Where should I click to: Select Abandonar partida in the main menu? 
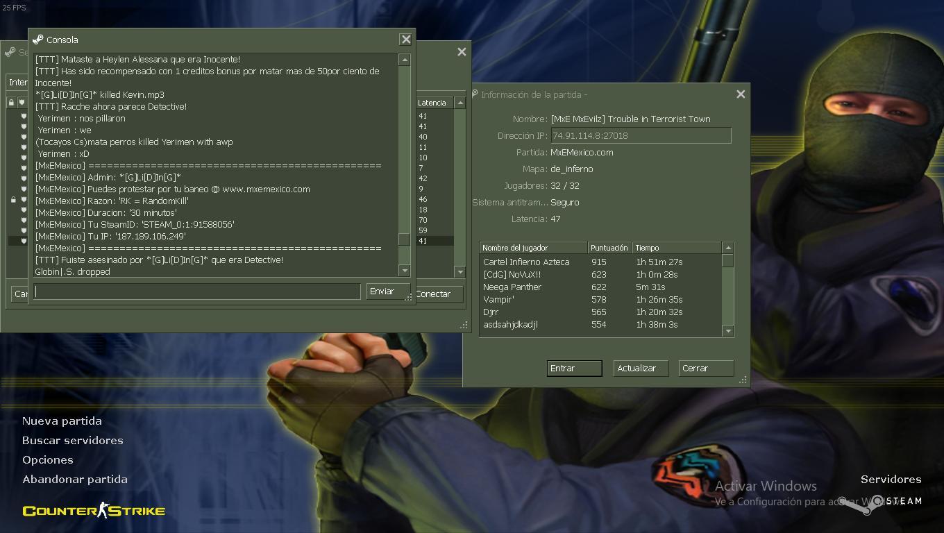[x=75, y=480]
